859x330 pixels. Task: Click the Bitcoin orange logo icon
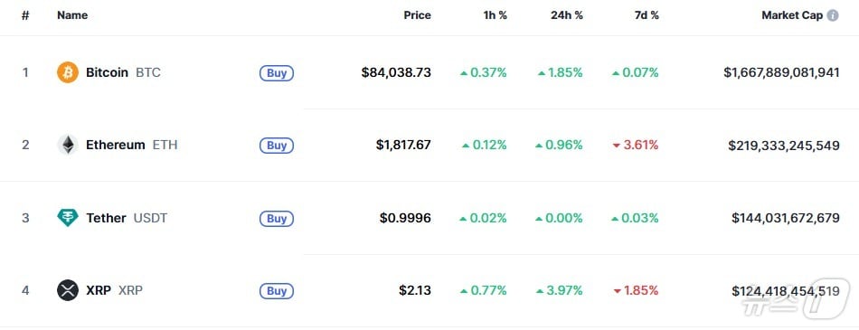pyautogui.click(x=68, y=72)
